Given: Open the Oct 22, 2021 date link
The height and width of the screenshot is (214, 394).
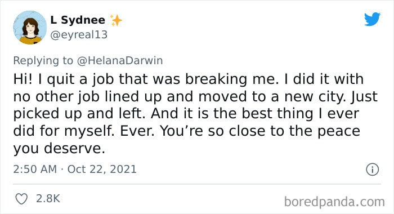Looking at the screenshot, I should (102, 169).
